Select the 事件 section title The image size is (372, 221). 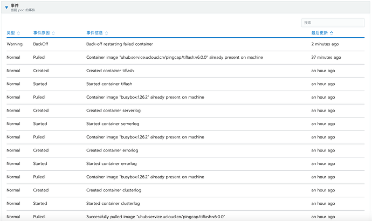[x=15, y=5]
